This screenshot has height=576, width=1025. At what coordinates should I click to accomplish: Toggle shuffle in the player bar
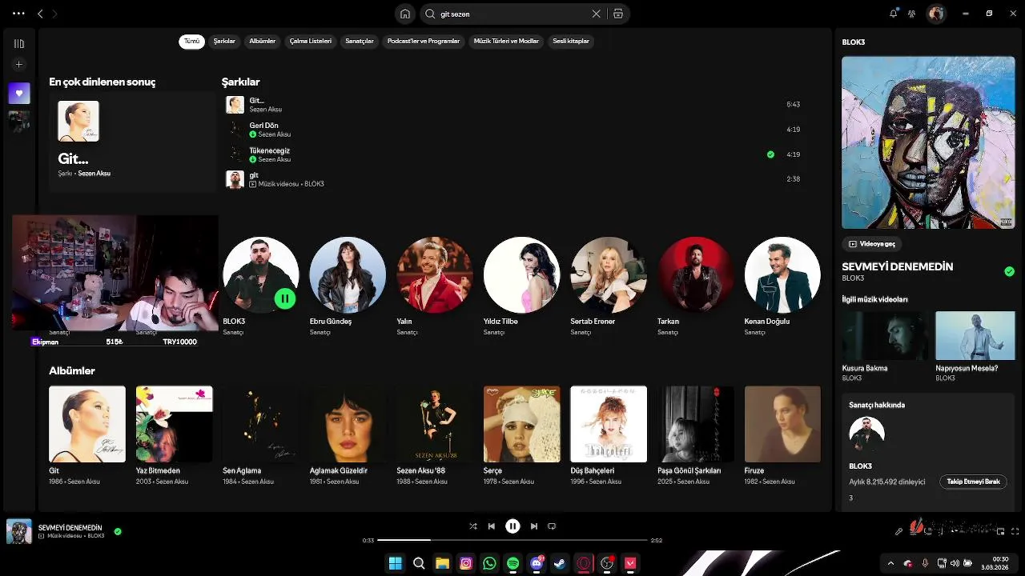click(x=472, y=526)
